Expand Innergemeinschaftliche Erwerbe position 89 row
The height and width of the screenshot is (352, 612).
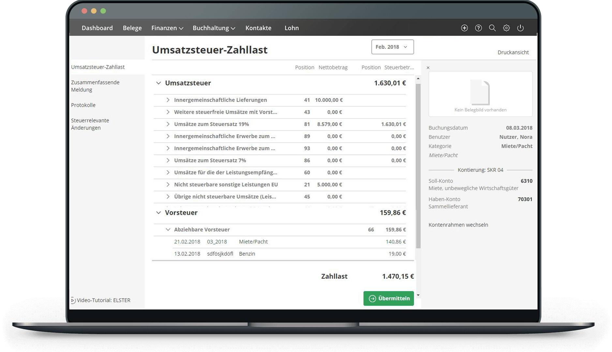click(x=168, y=136)
